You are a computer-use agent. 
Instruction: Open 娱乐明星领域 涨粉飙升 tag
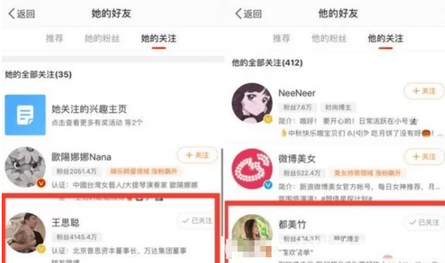pos(143,171)
